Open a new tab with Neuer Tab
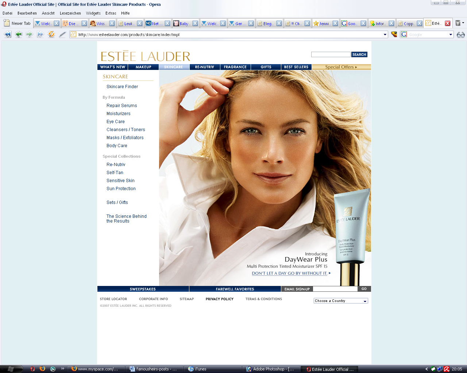This screenshot has width=467, height=373. [17, 23]
